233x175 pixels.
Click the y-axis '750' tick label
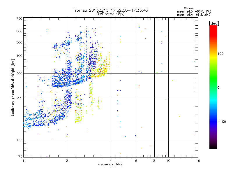(20, 19)
